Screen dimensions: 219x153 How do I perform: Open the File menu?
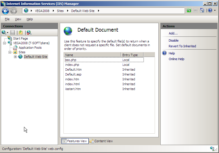click(7, 19)
